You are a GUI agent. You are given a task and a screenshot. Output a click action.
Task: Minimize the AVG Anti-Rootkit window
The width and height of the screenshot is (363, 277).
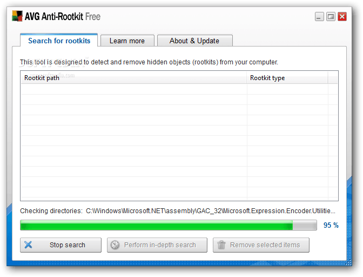pos(319,17)
